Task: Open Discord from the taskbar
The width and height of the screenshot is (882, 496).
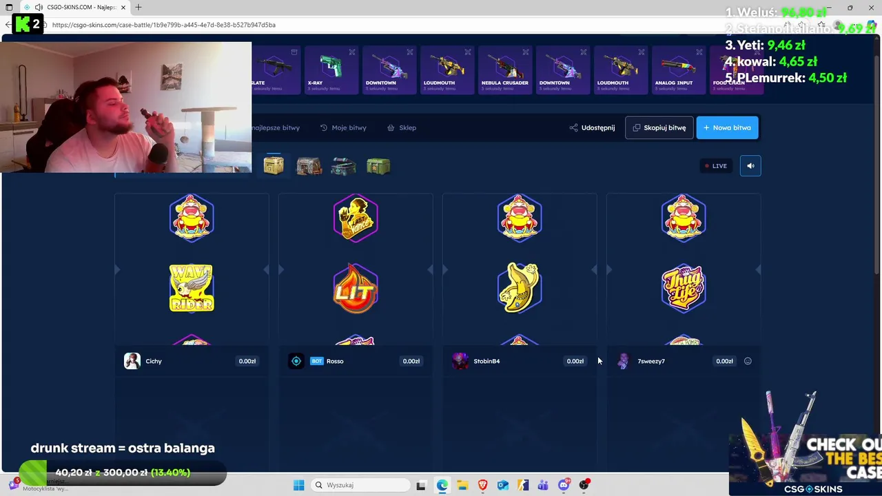Action: tap(564, 485)
